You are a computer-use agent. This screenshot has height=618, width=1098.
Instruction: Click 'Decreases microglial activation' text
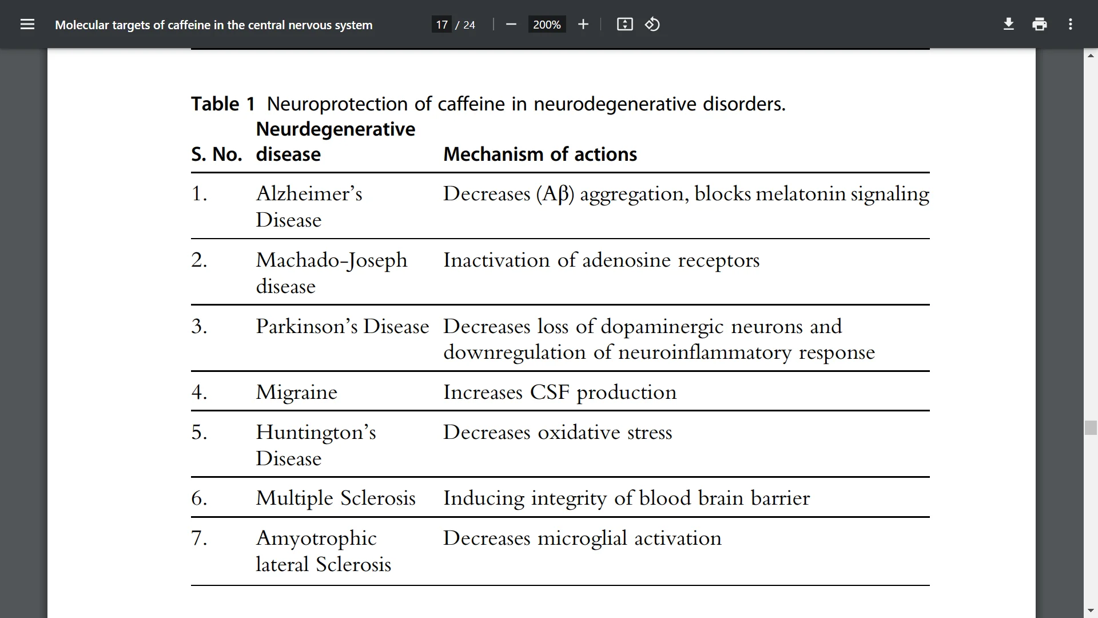click(x=582, y=538)
